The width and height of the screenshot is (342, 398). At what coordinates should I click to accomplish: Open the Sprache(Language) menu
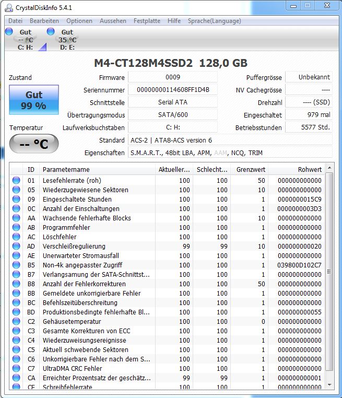tap(215, 21)
